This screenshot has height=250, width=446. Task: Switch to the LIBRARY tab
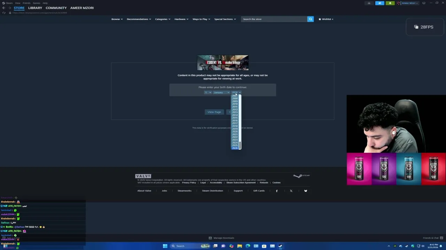coord(35,8)
